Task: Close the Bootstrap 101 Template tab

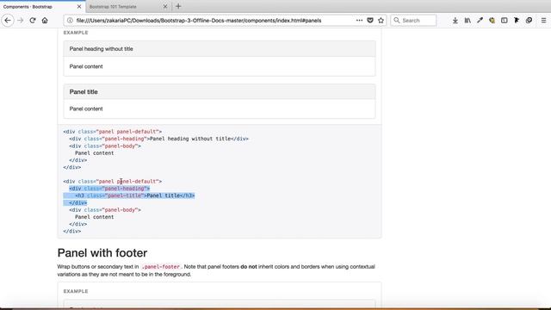Action: [165, 6]
